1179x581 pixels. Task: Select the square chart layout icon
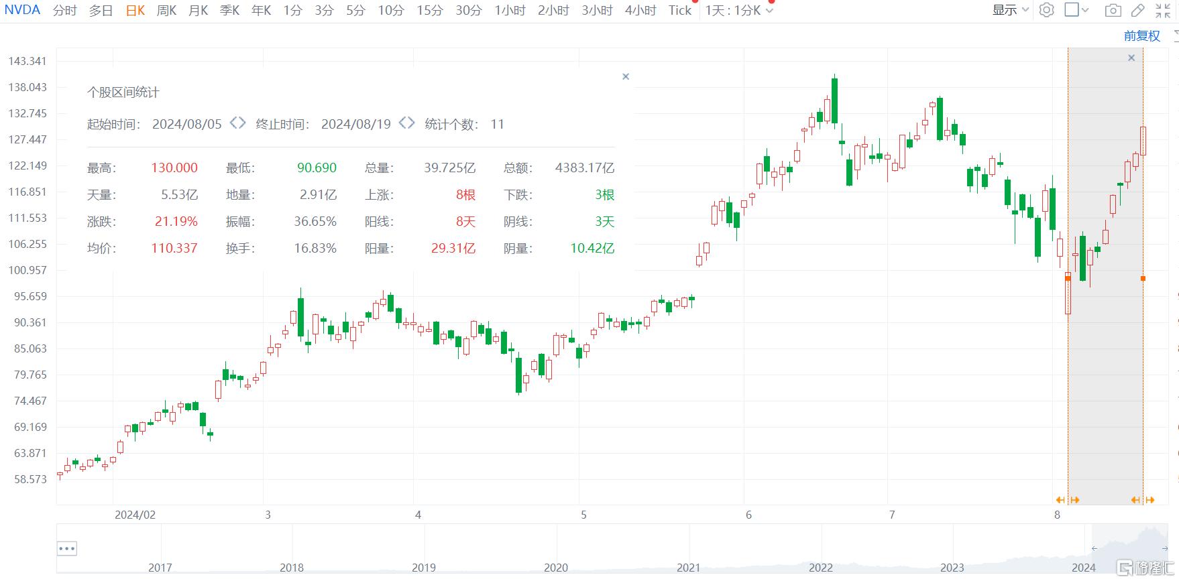(1072, 10)
